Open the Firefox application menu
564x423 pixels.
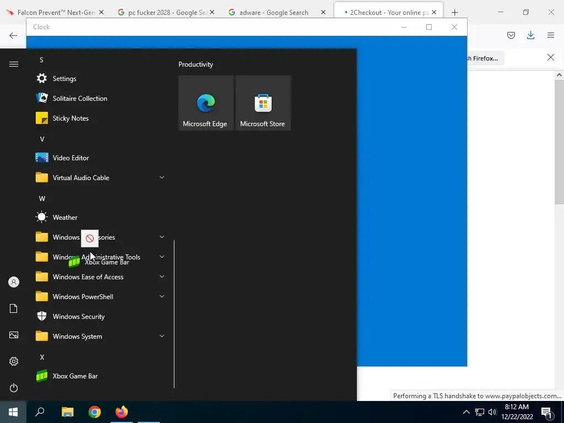551,35
